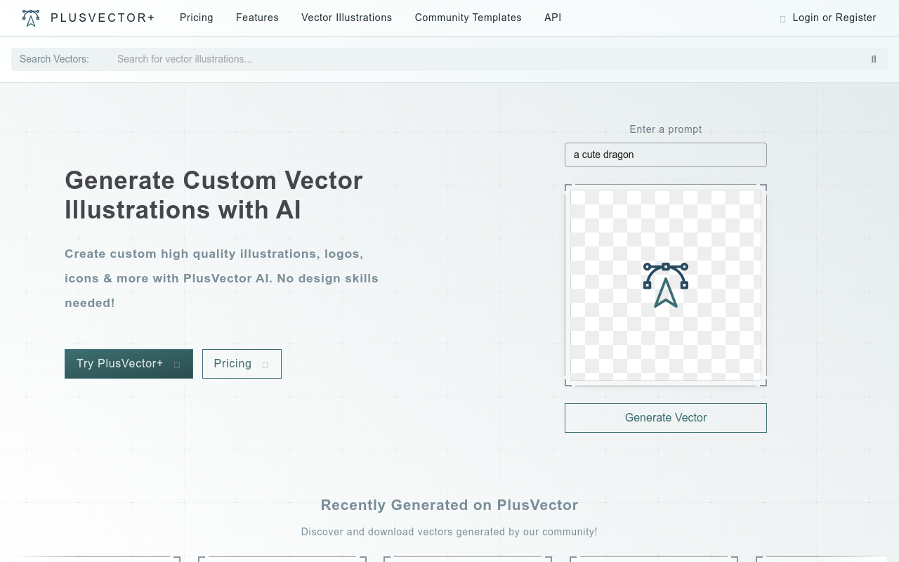This screenshot has width=899, height=562.
Task: Click the PlusVector logo icon
Action: pos(31,18)
